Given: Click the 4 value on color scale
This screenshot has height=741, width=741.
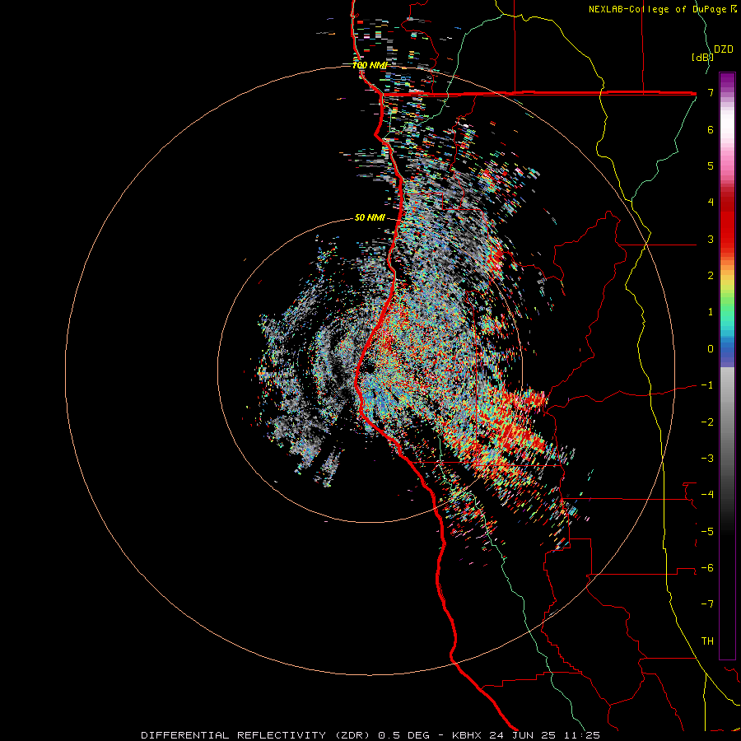Looking at the screenshot, I should [711, 203].
